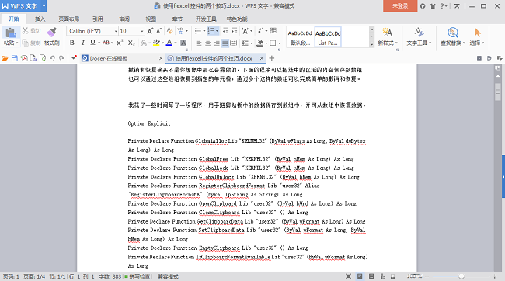The image size is (505, 281).
Task: Toggle Underline formatting
Action: (x=92, y=43)
